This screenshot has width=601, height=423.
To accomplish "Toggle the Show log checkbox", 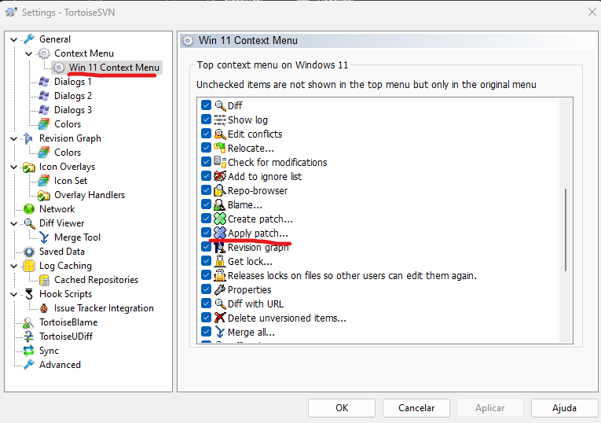I will 206,120.
